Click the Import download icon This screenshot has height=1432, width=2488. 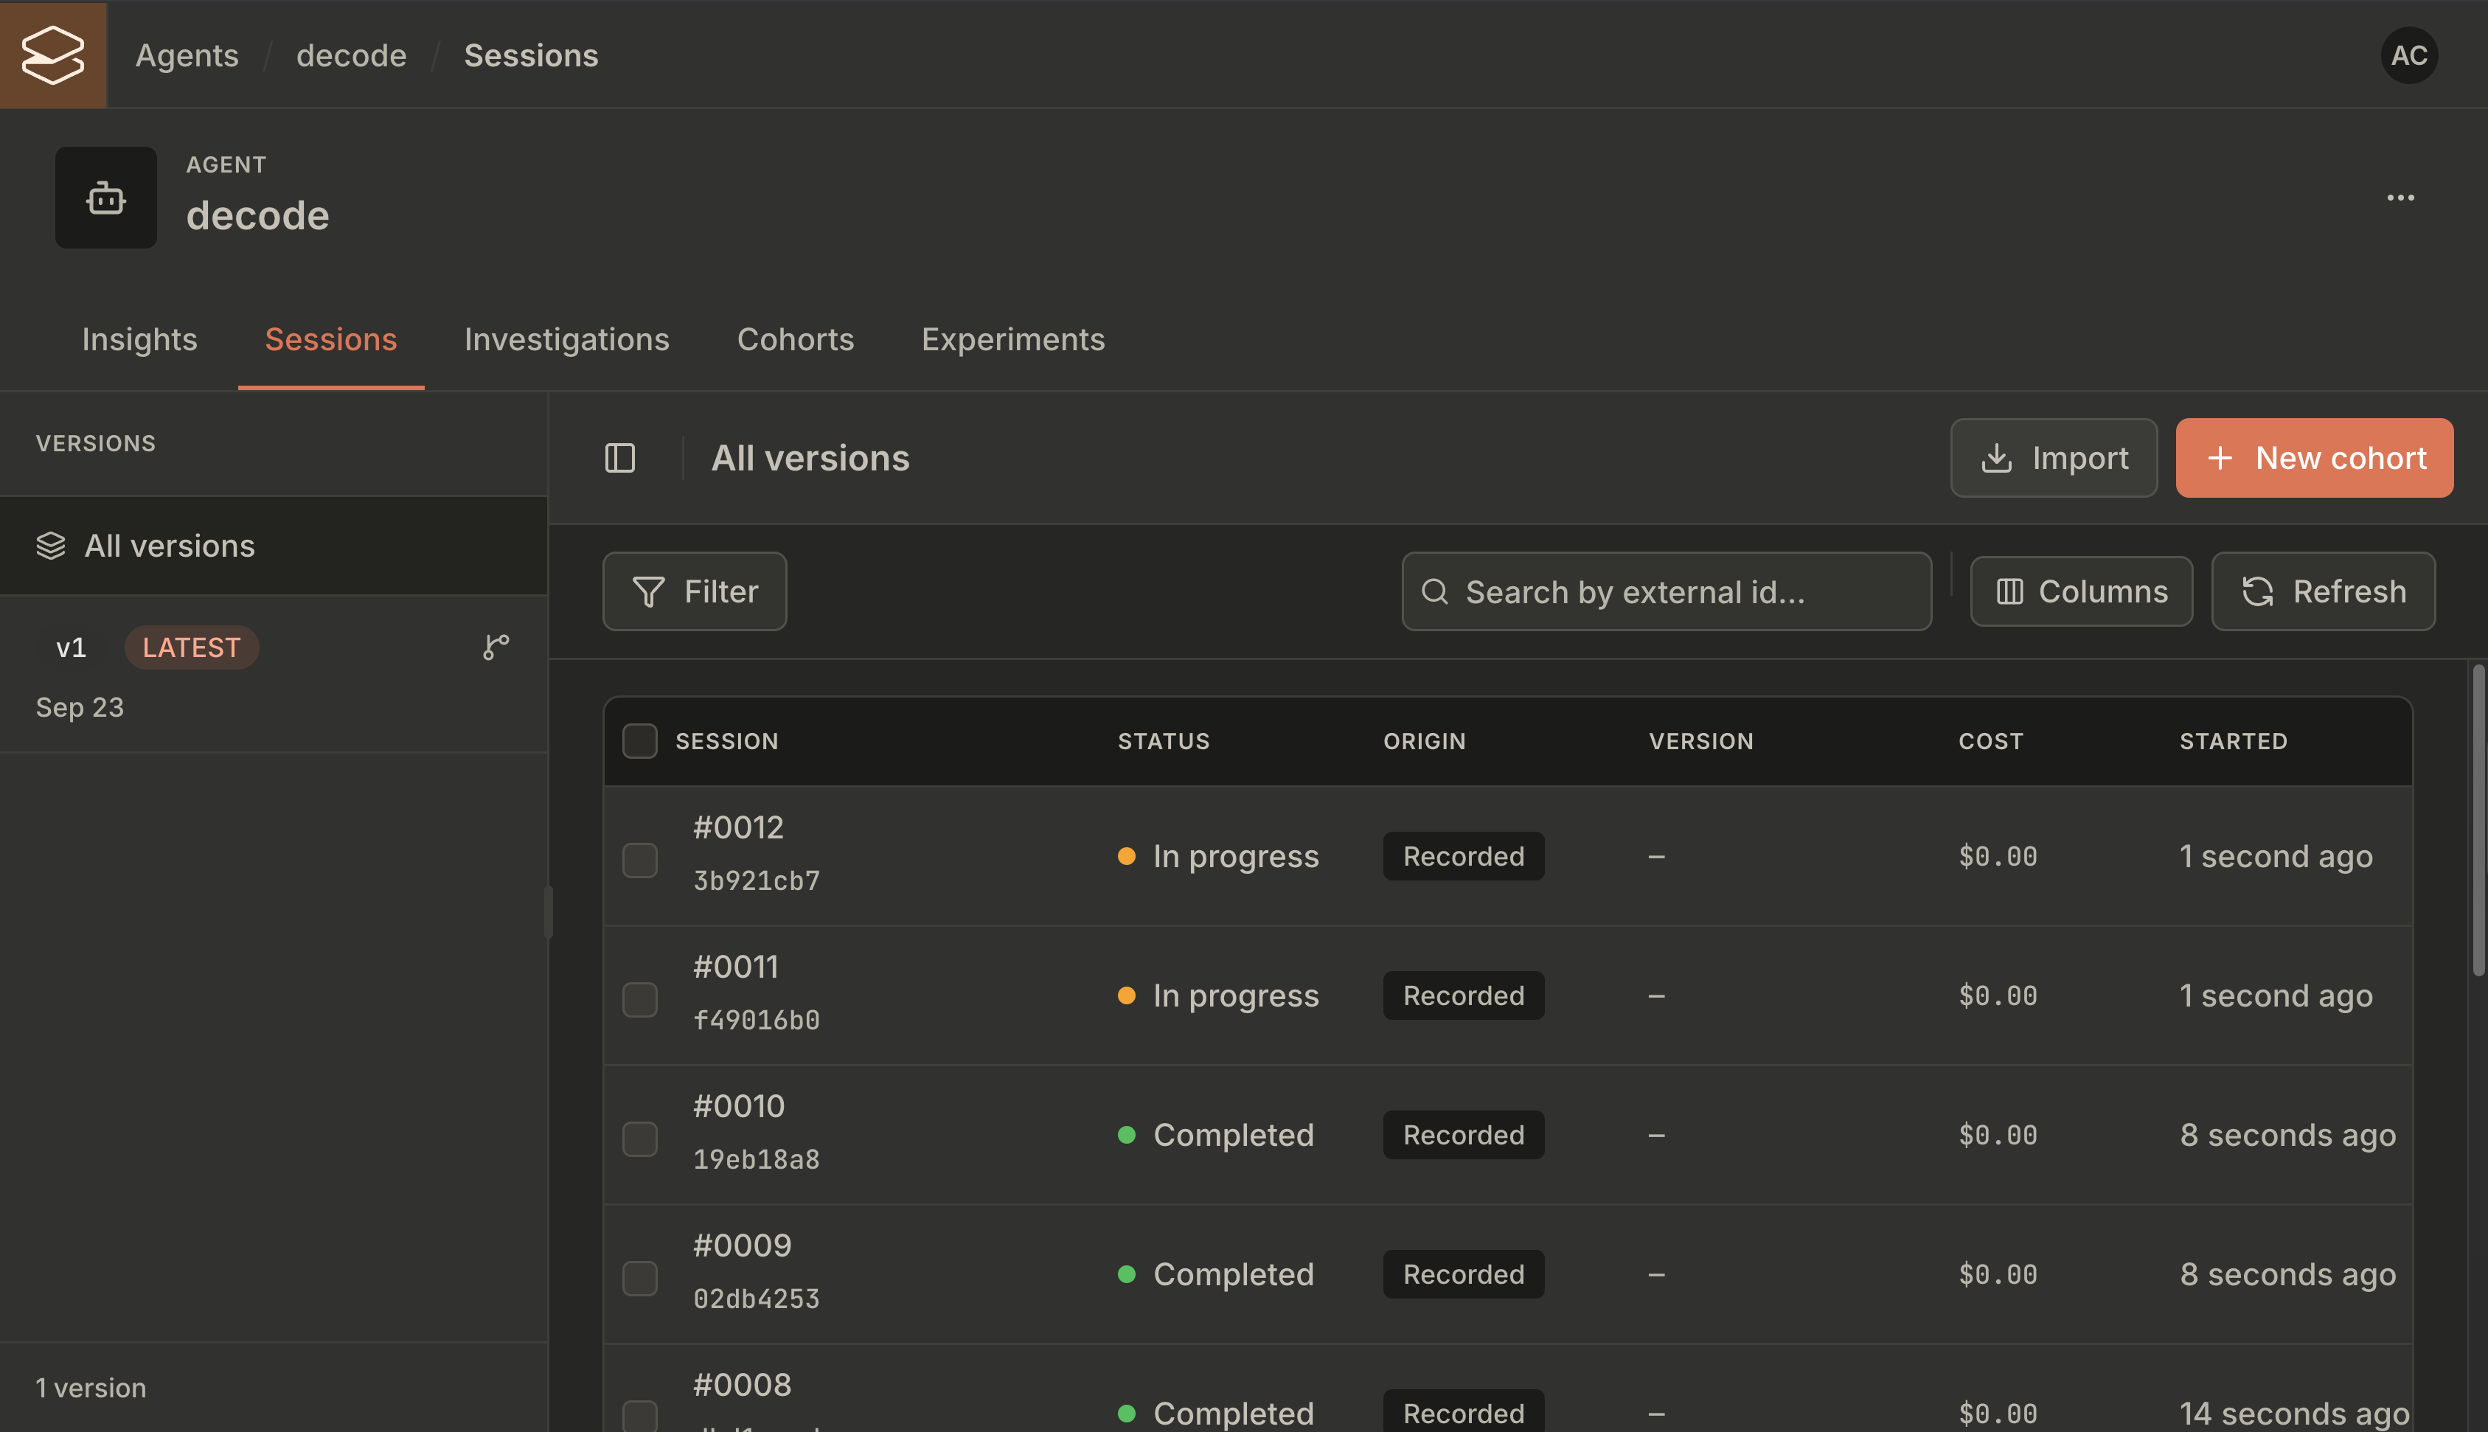(x=1996, y=459)
